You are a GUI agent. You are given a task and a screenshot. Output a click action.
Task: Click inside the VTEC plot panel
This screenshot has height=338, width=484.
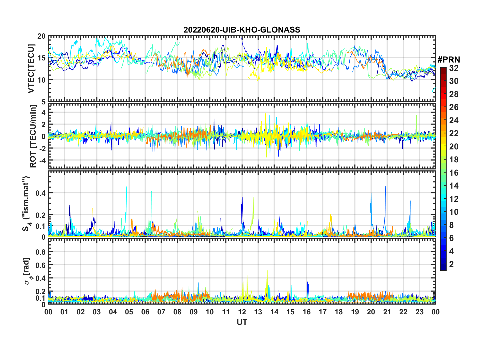(242, 69)
